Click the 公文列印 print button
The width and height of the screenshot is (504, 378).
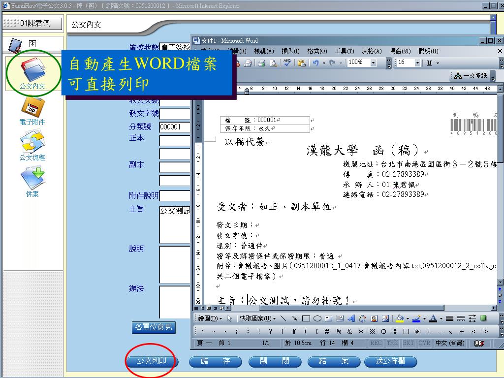pos(152,361)
